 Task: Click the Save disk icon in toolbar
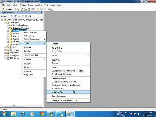coord(41,9)
